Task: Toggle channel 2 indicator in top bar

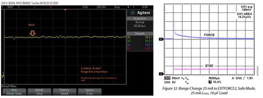Action: pos(18,7)
